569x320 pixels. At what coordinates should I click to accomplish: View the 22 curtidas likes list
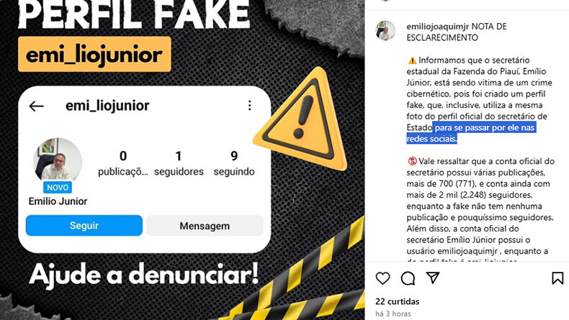tap(398, 301)
